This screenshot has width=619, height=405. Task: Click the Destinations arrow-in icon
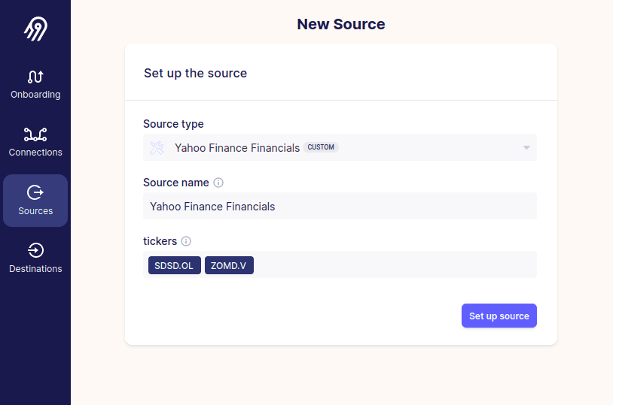click(35, 250)
